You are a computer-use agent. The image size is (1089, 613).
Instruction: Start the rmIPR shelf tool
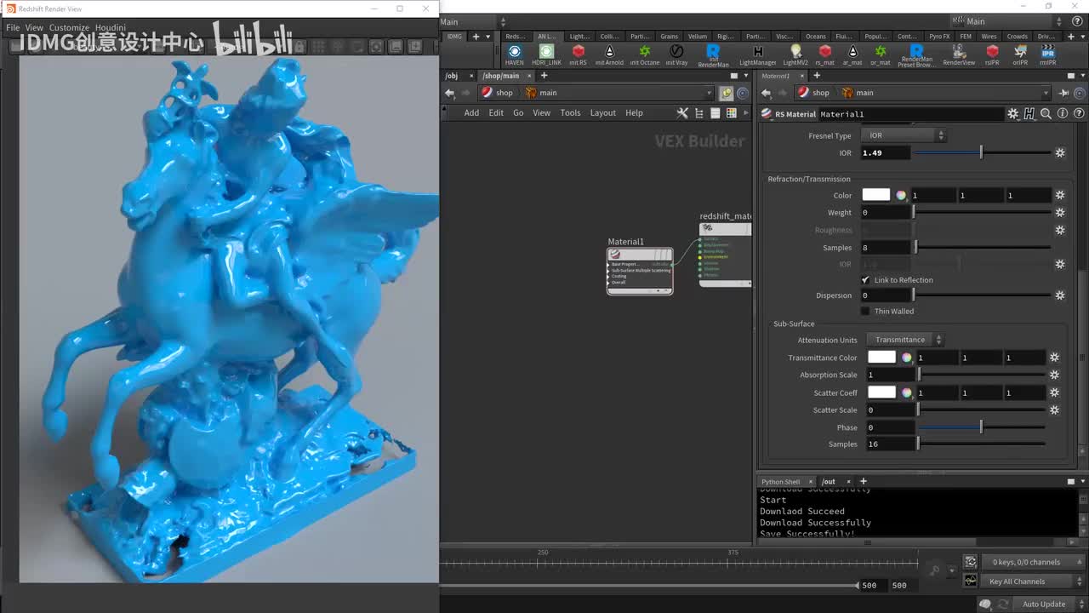1047,55
